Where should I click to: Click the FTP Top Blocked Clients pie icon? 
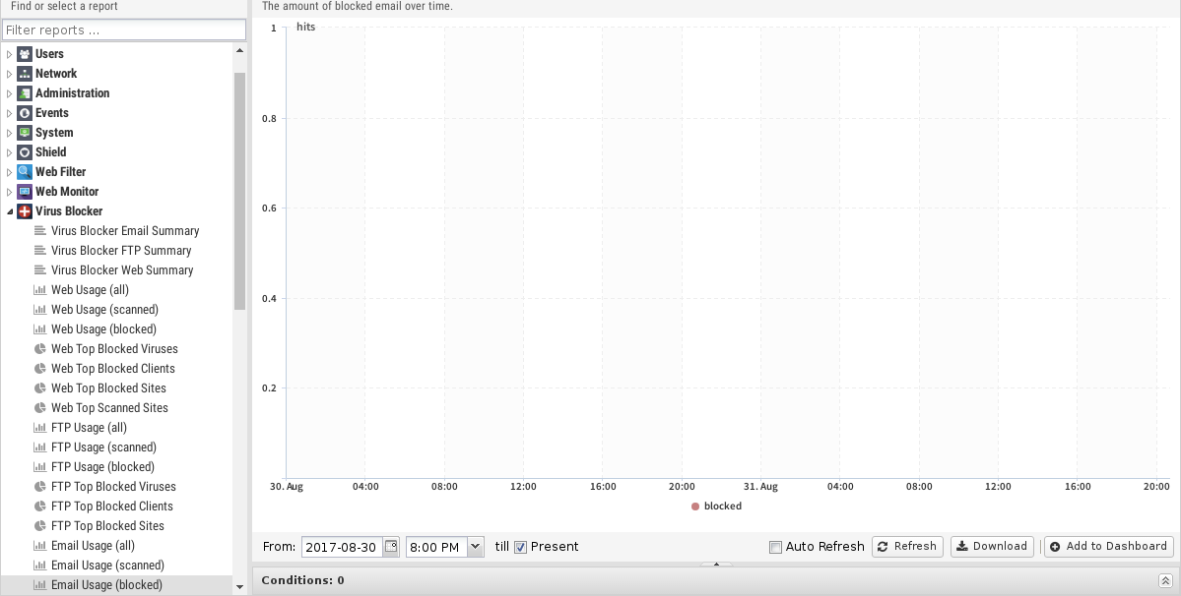[40, 507]
